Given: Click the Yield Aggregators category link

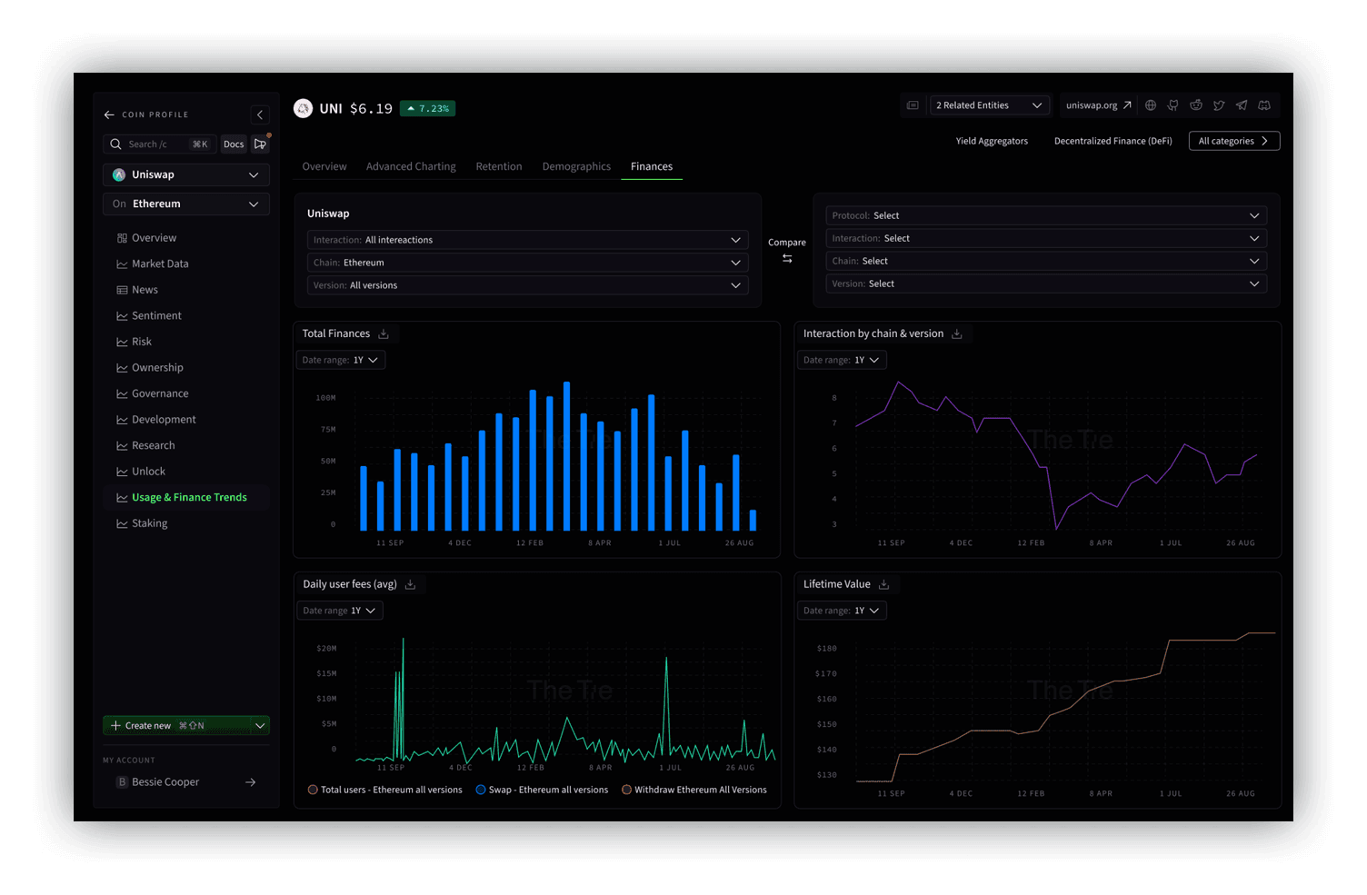Looking at the screenshot, I should coord(992,142).
